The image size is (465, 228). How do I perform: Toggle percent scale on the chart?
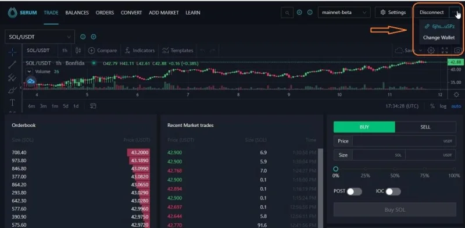click(x=432, y=106)
